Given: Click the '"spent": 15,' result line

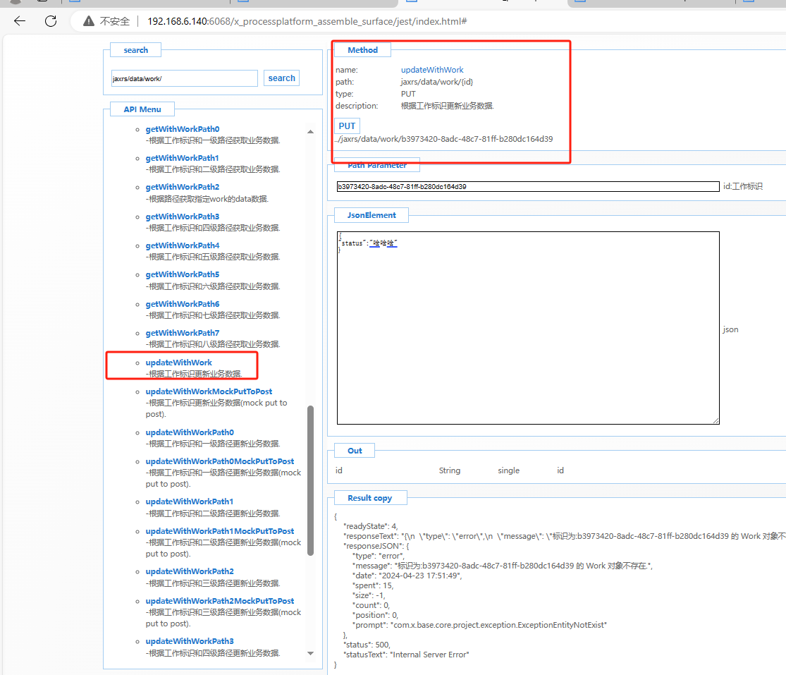Looking at the screenshot, I should click(373, 585).
